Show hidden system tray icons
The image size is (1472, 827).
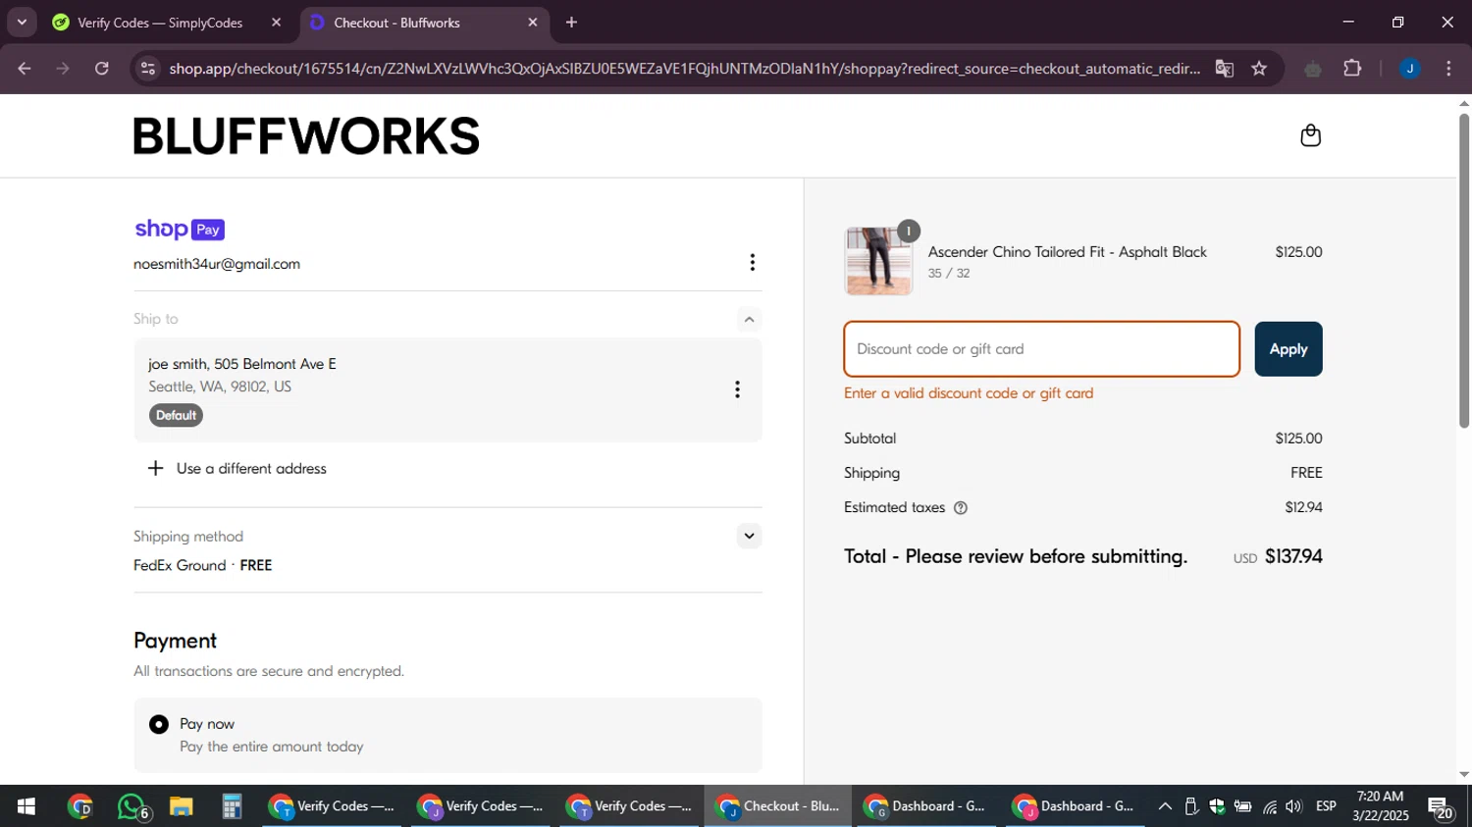coord(1165,806)
